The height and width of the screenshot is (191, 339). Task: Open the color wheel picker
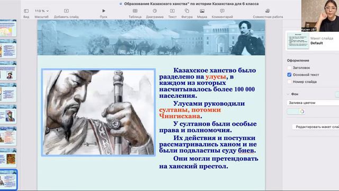point(302,111)
